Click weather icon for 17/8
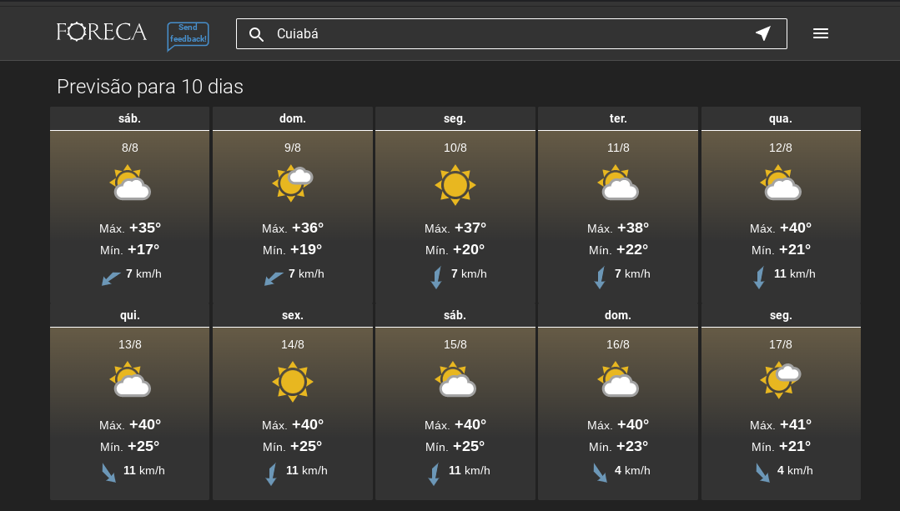The width and height of the screenshot is (900, 511). 781,379
